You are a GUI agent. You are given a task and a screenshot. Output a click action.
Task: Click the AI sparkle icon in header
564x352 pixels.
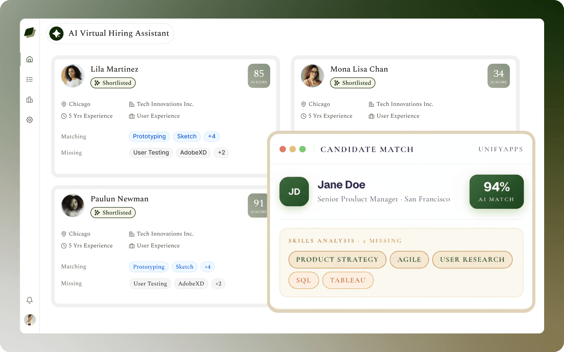pyautogui.click(x=56, y=34)
